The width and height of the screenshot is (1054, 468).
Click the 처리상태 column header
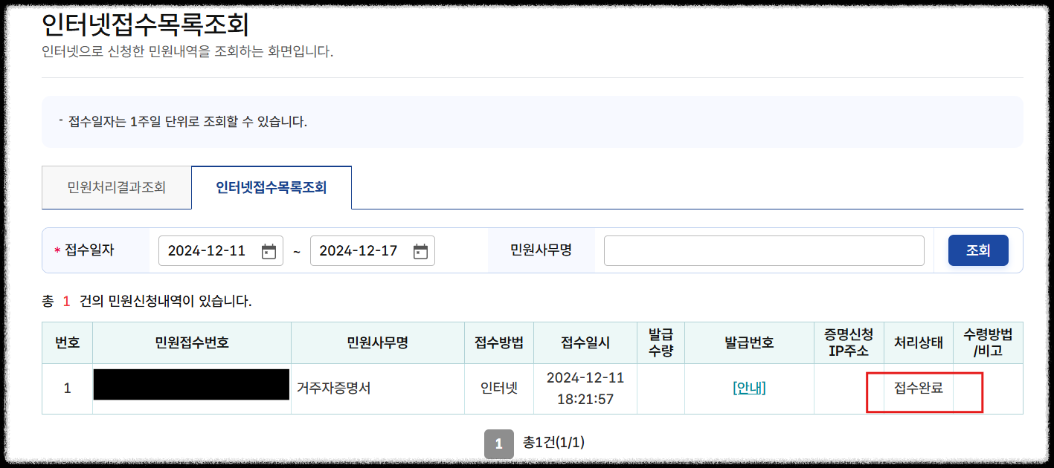click(x=918, y=342)
